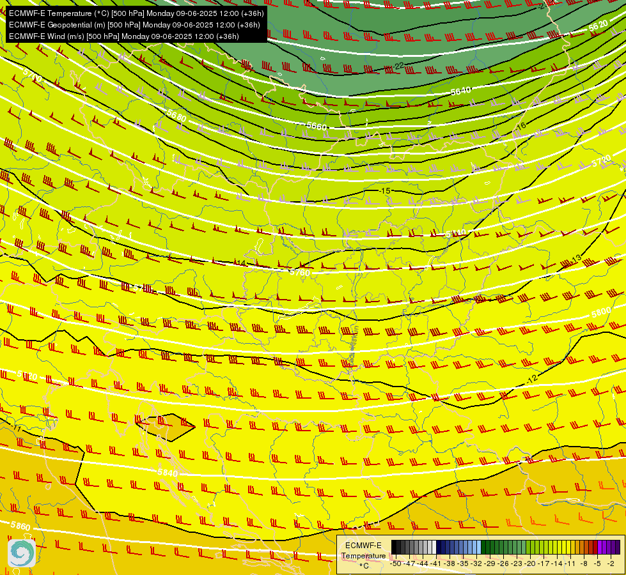This screenshot has width=626, height=575.
Task: Click the legend's ECMWF-E Temperature °C caption
Action: pos(363,555)
